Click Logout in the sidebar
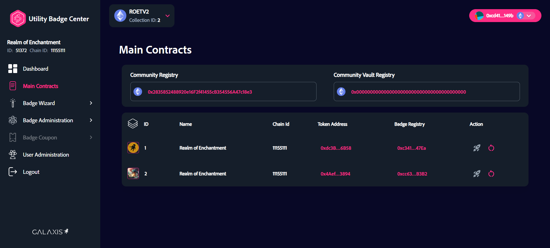This screenshot has width=550, height=248. pyautogui.click(x=31, y=172)
